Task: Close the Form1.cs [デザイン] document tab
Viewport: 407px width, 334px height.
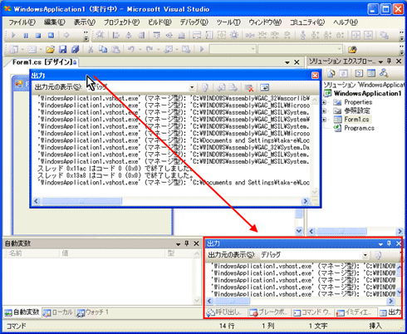Action: tap(297, 62)
